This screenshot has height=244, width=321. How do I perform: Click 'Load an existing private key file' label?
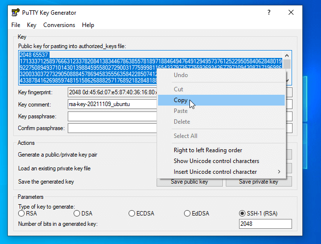pyautogui.click(x=54, y=168)
